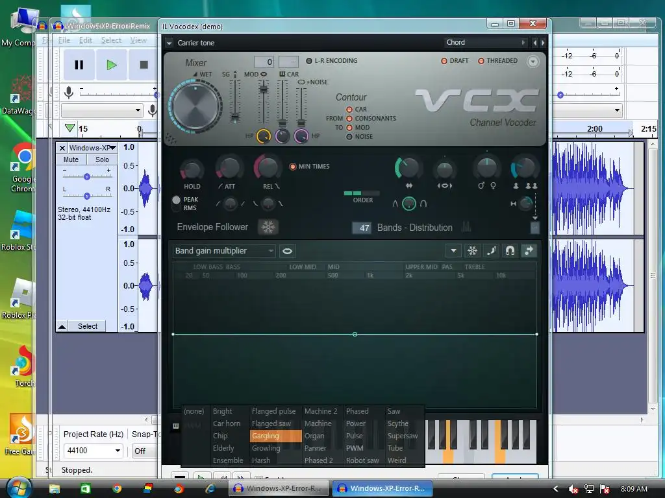Viewport: 665px width, 498px height.
Task: Click the volume muted icon in system tray
Action: [x=573, y=489]
